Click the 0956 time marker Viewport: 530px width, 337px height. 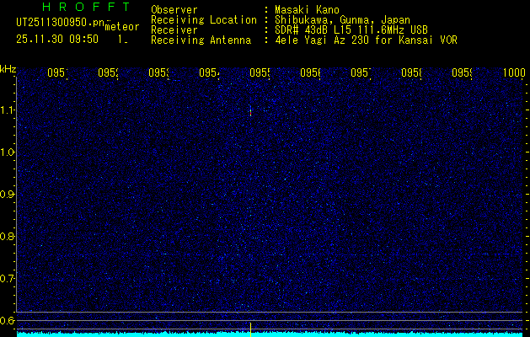pyautogui.click(x=311, y=72)
